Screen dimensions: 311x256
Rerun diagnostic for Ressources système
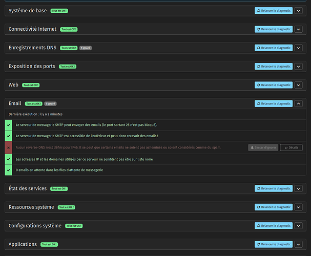coord(274,207)
